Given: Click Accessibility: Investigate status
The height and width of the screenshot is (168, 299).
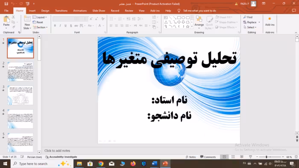Looking at the screenshot, I should coord(61,157).
